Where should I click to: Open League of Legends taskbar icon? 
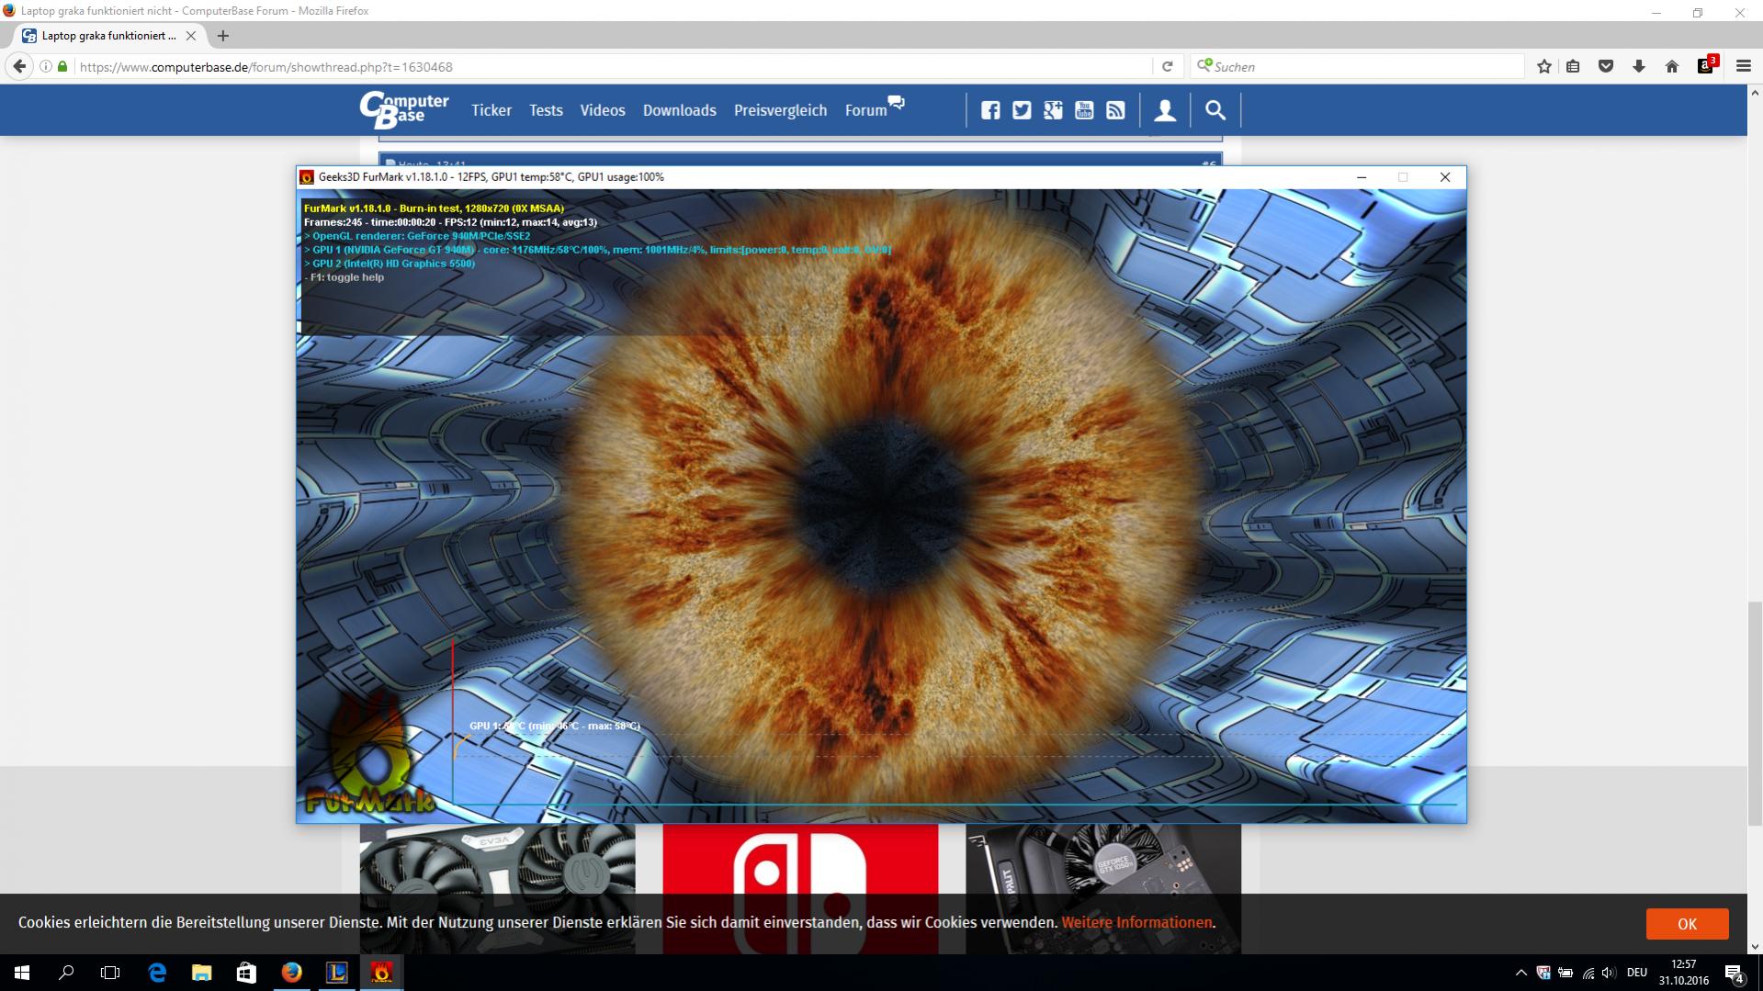click(336, 973)
